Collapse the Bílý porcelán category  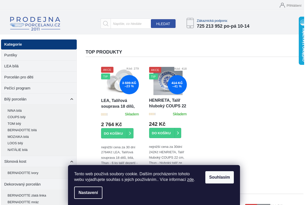pyautogui.click(x=72, y=99)
